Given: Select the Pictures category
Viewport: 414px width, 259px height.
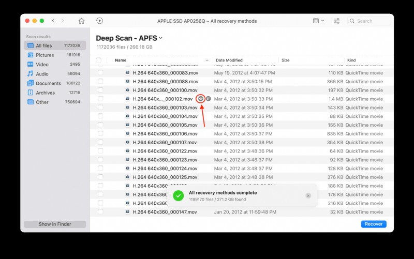Looking at the screenshot, I should [x=55, y=55].
